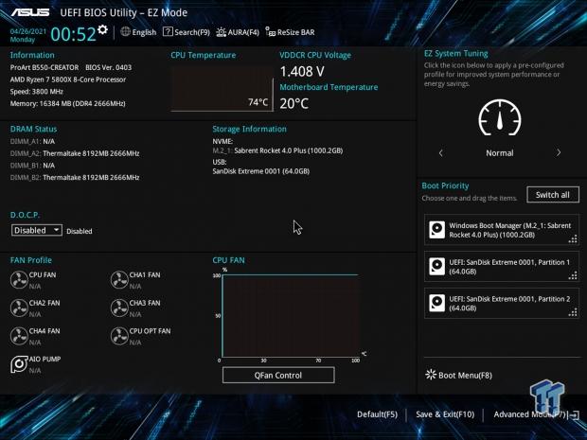Viewport: 587px width, 440px height.
Task: Click the DIMM_A1 N/A entry
Action: [x=32, y=141]
